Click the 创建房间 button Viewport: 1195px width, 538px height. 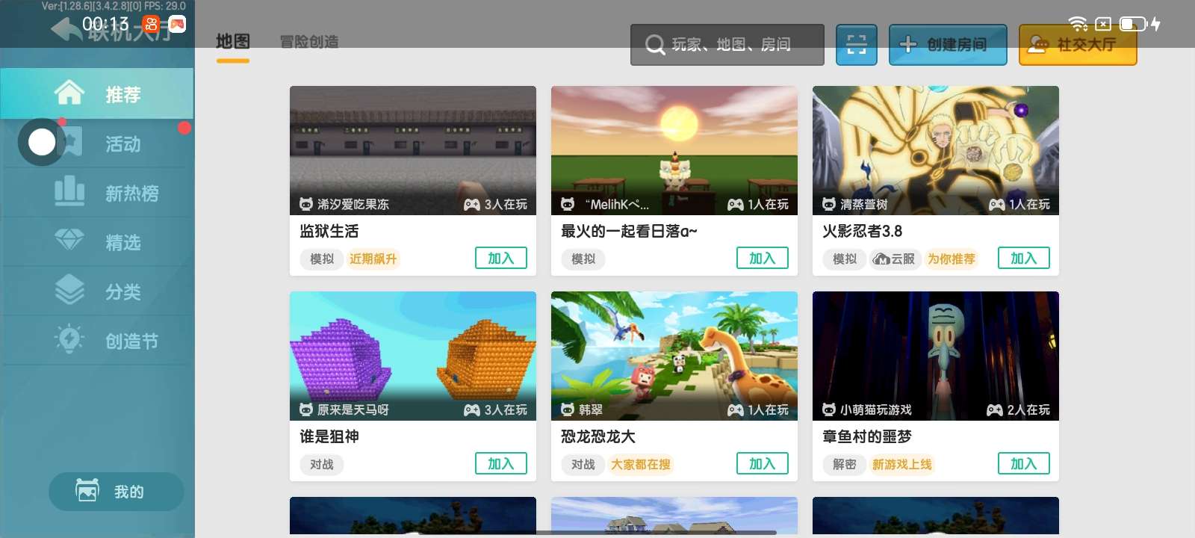[948, 45]
